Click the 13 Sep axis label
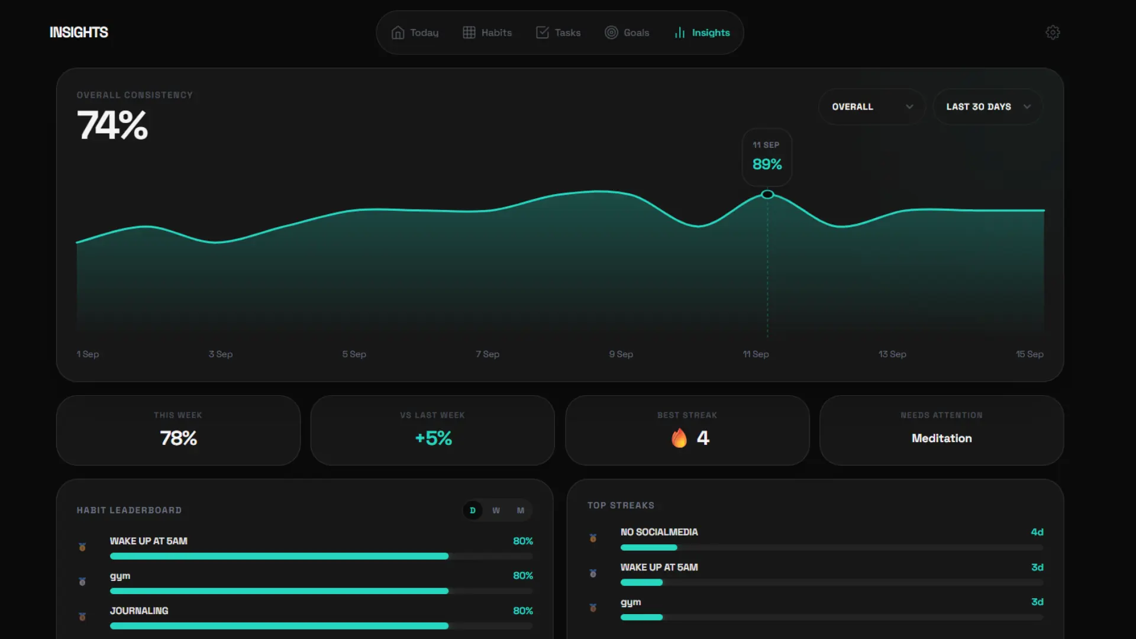1136x639 pixels. (x=892, y=354)
